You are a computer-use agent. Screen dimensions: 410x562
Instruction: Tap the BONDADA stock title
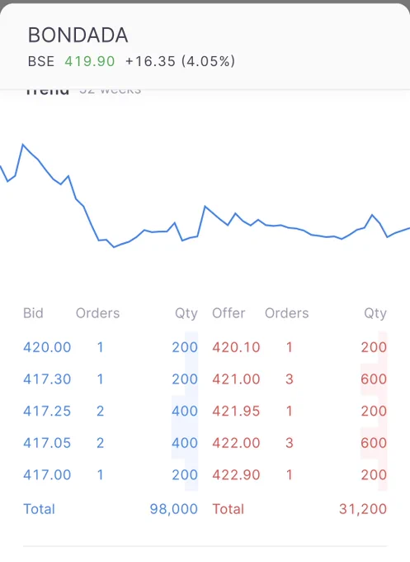click(x=78, y=35)
